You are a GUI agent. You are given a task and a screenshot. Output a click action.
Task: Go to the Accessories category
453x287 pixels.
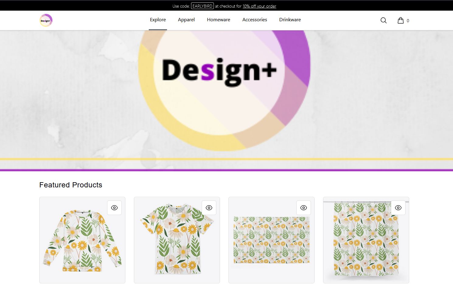pyautogui.click(x=255, y=20)
